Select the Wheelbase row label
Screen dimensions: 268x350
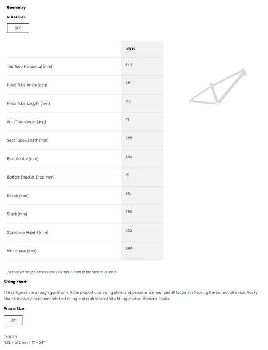click(x=21, y=251)
